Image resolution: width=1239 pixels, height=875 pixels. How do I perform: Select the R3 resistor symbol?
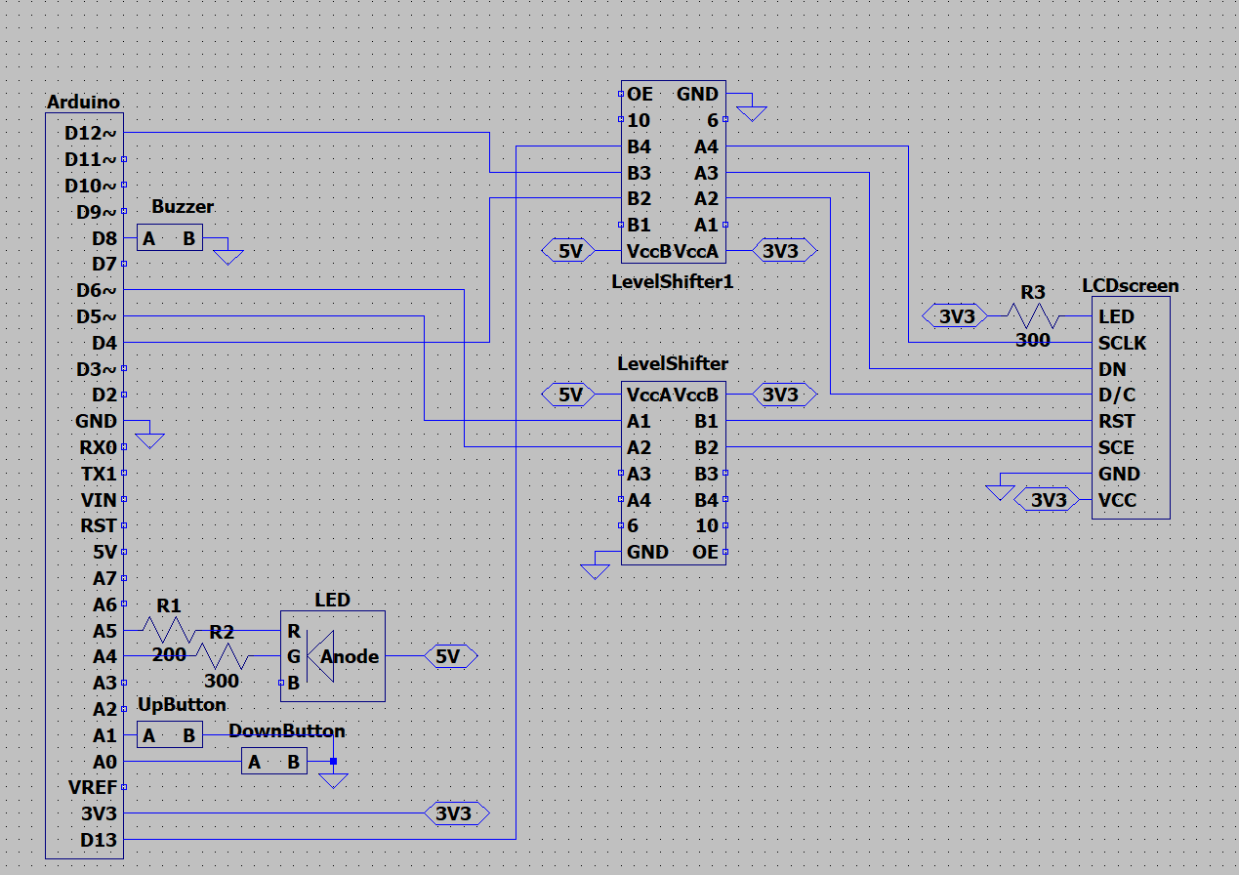pyautogui.click(x=1033, y=315)
